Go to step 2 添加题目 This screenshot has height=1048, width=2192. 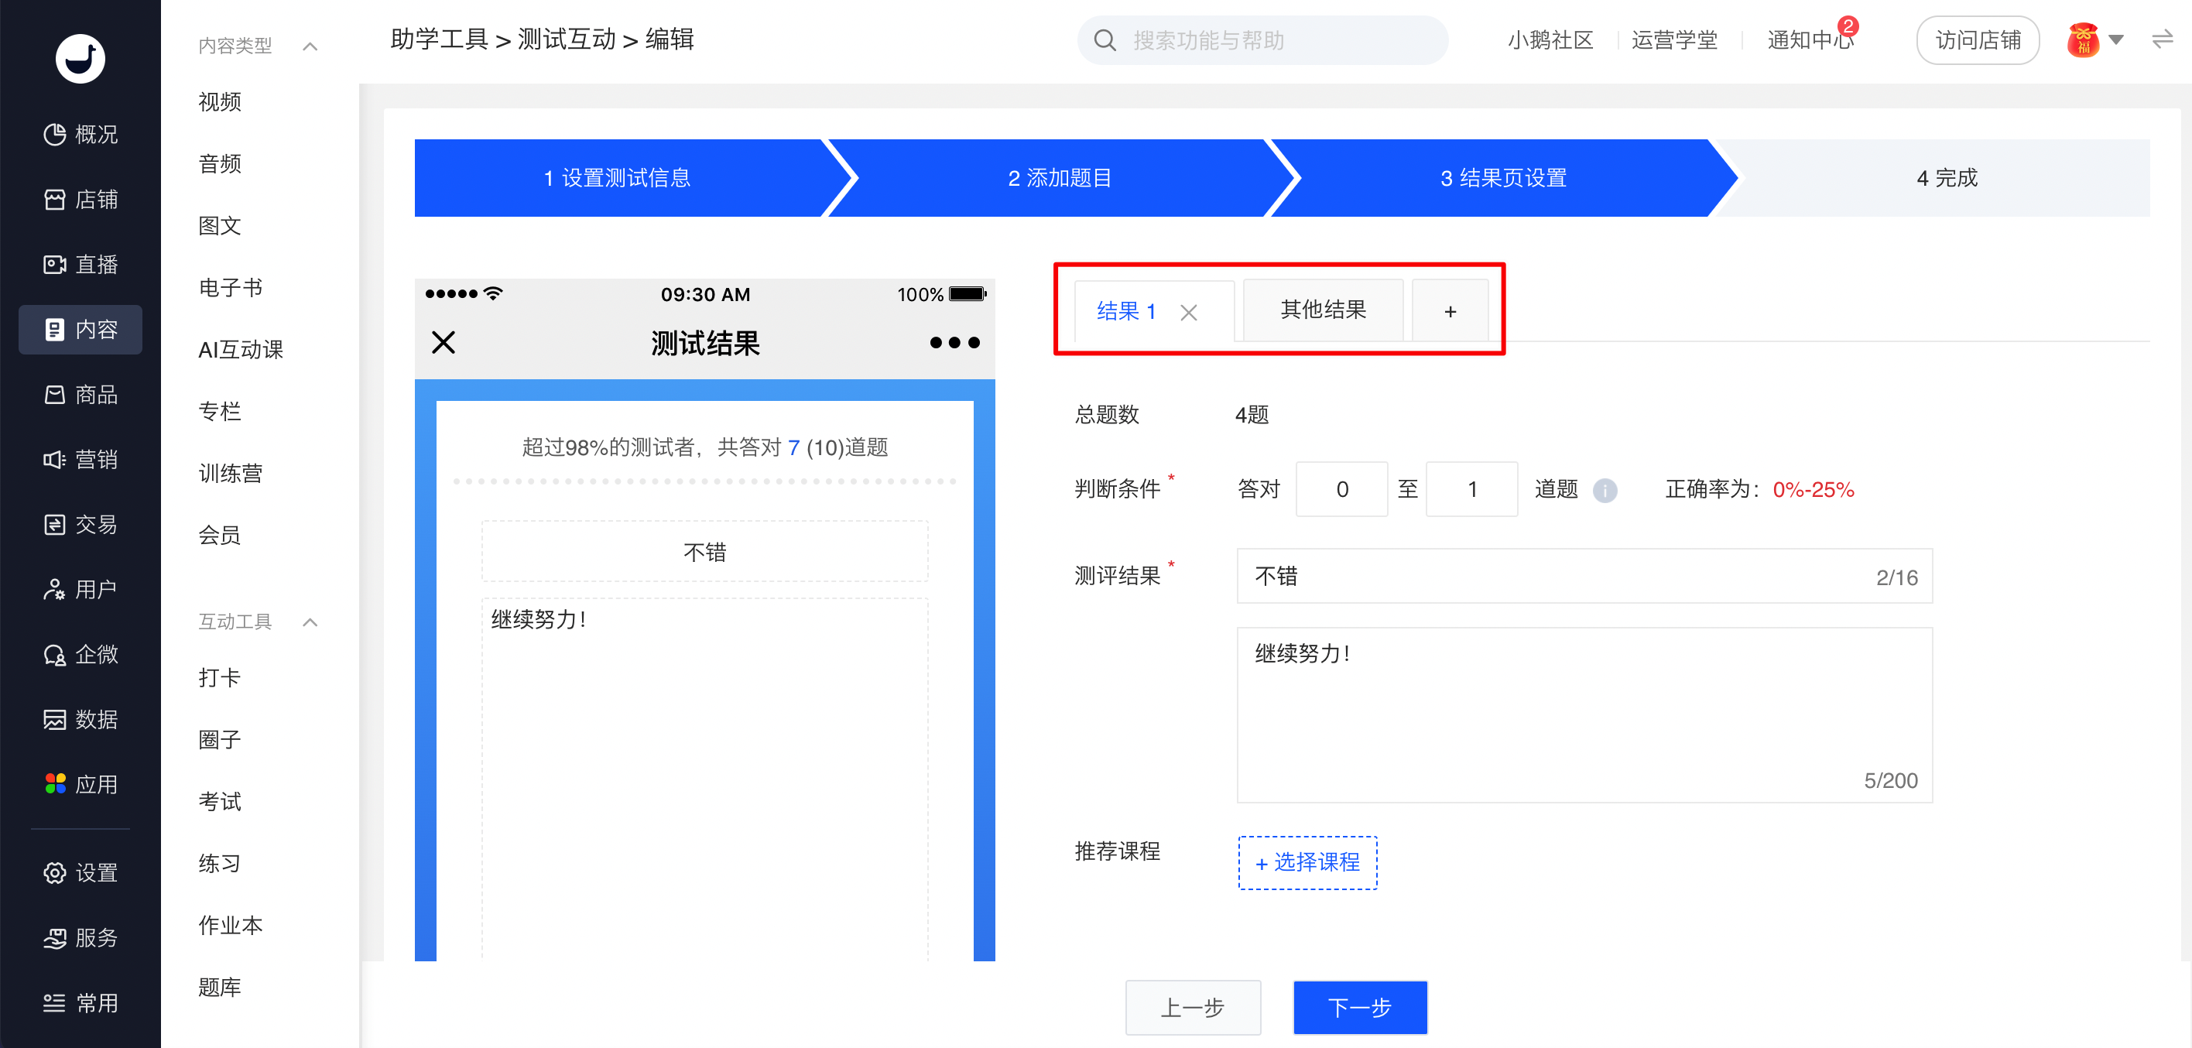tap(1059, 178)
